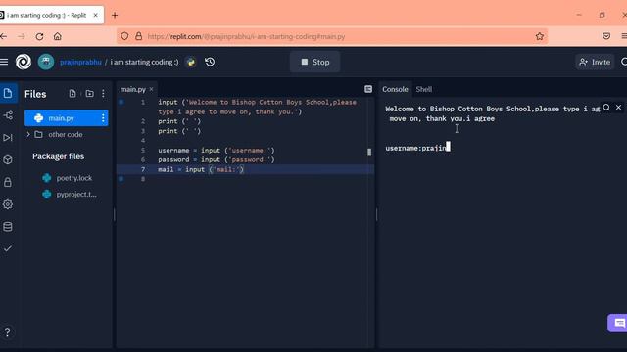Open the version history icon
The image size is (627, 352).
coord(210,62)
